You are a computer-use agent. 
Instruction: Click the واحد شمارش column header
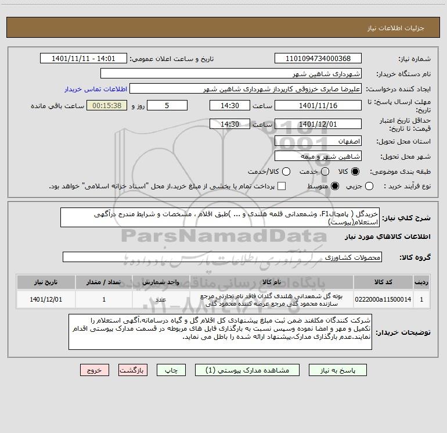coord(161,282)
